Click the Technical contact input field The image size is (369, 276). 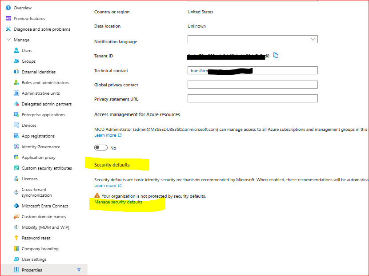(x=253, y=70)
